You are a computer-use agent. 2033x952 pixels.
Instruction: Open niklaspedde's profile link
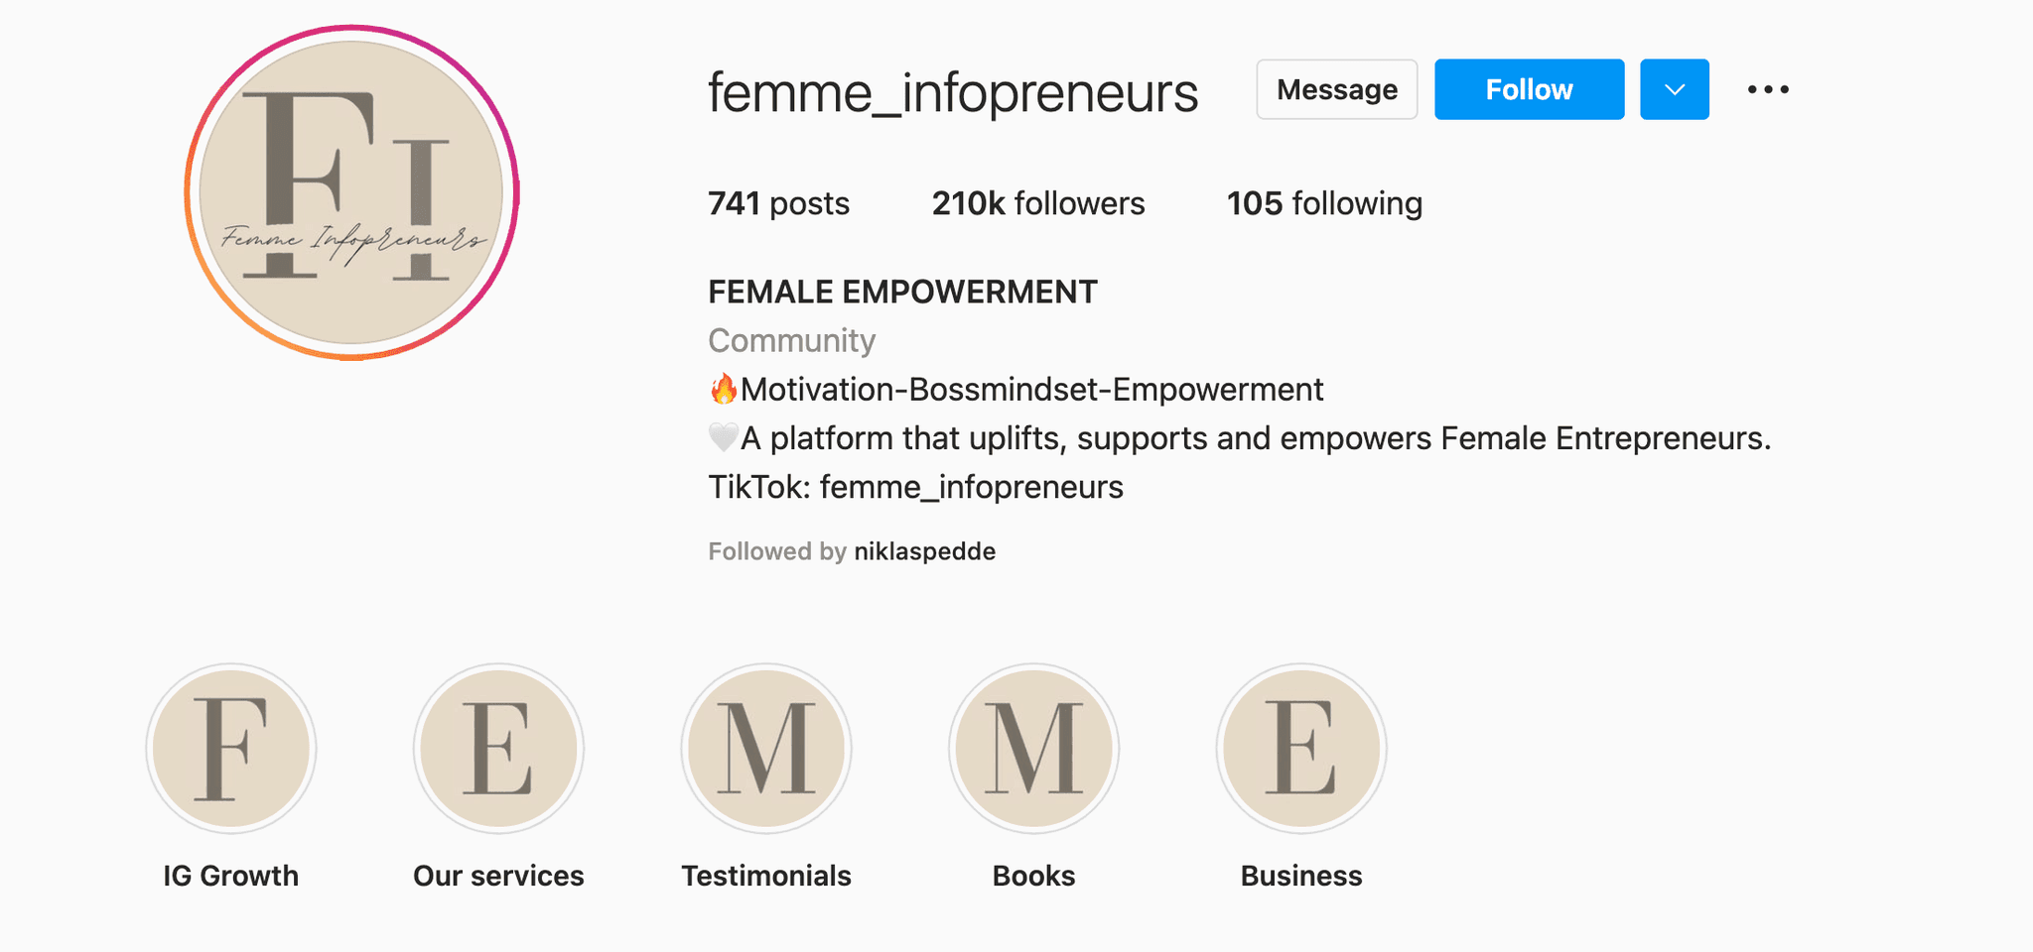[924, 551]
